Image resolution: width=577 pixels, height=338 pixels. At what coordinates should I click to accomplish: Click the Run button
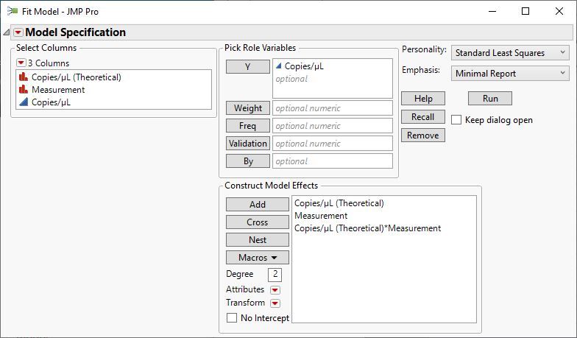point(489,99)
